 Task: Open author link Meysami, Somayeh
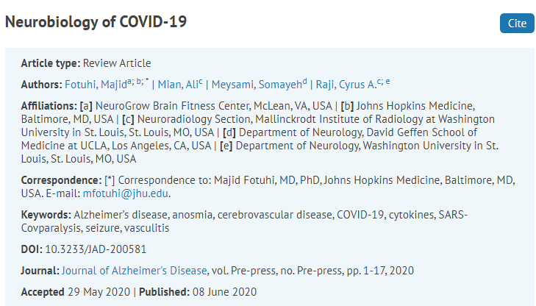(x=257, y=85)
